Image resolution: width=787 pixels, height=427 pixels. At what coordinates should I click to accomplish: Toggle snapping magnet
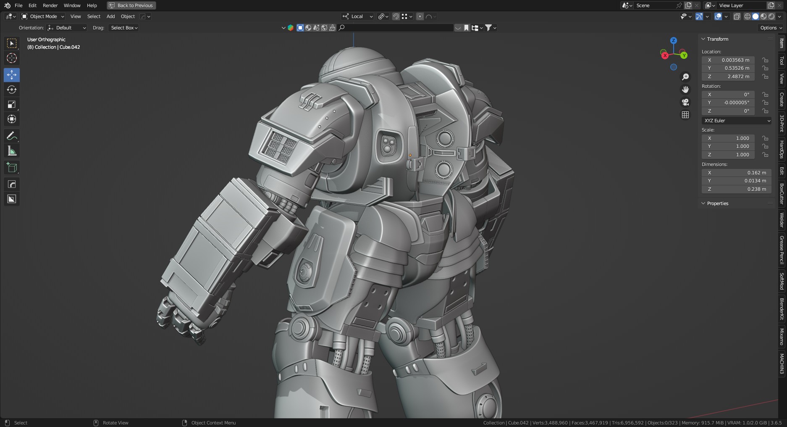coord(396,16)
